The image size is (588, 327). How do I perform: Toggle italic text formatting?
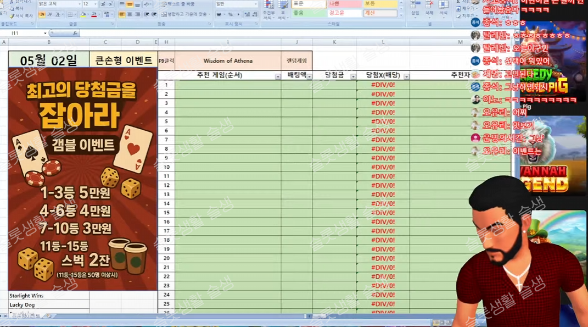tap(50, 15)
